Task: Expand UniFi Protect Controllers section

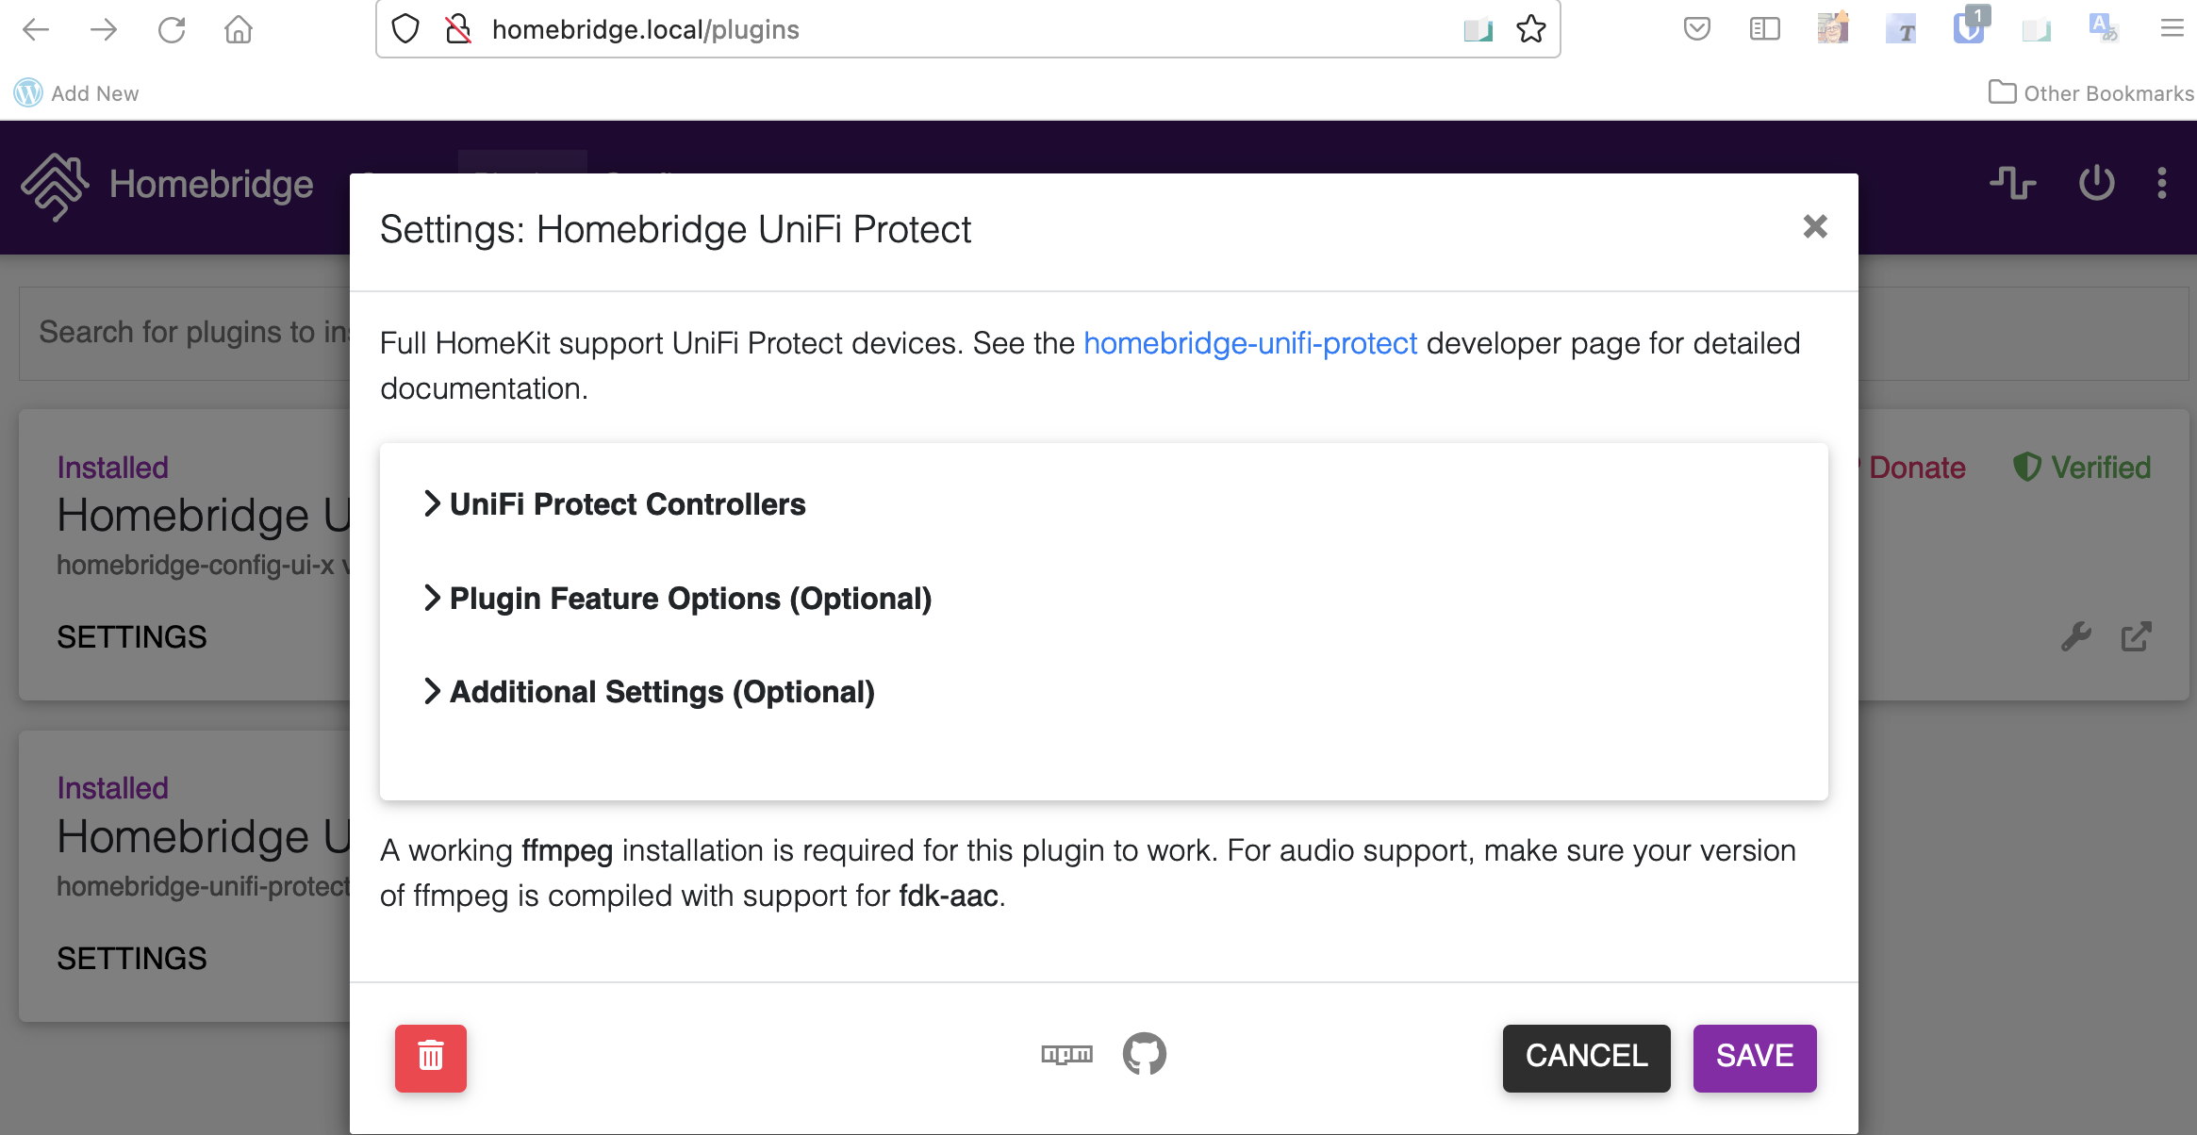Action: (626, 504)
